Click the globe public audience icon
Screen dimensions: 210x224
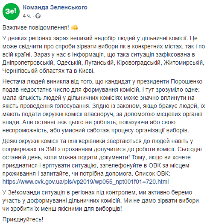pos(38,16)
